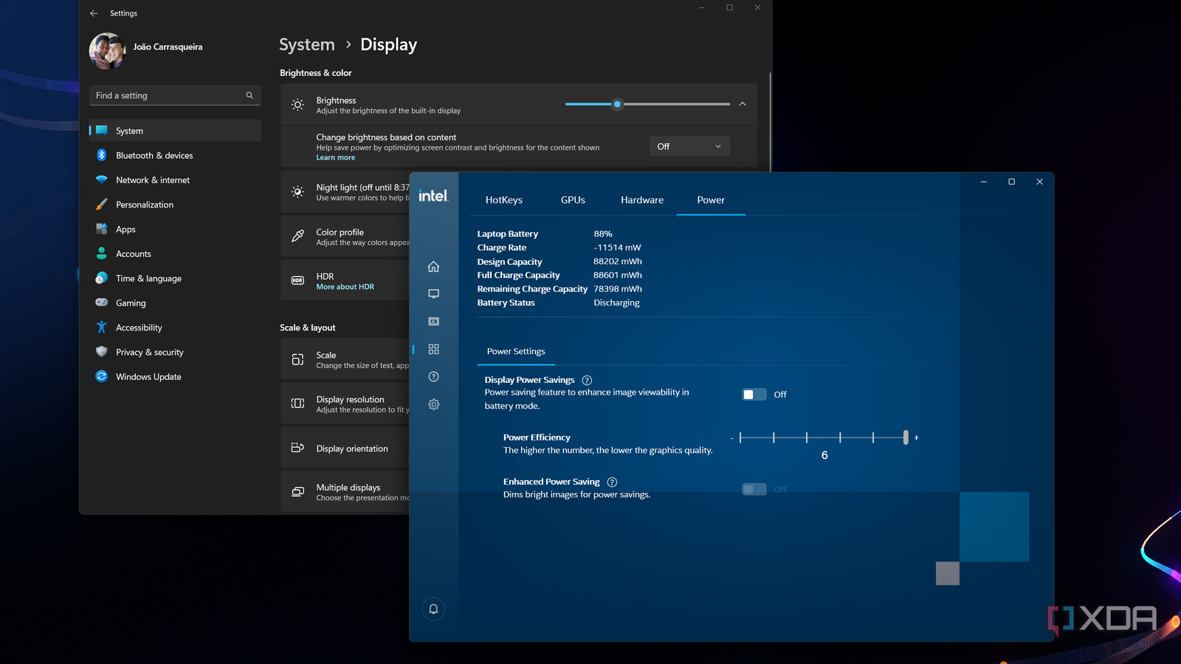Screen dimensions: 1181x664
Task: Toggle the Enhanced Power Saving switch
Action: point(754,489)
